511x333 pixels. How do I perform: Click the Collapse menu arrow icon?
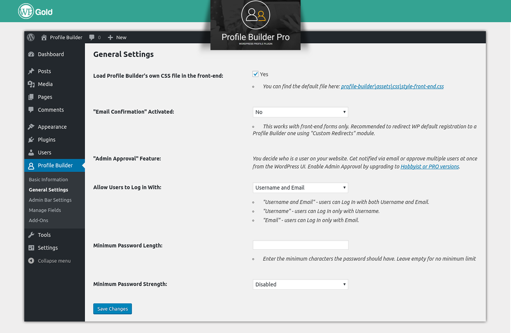[31, 261]
